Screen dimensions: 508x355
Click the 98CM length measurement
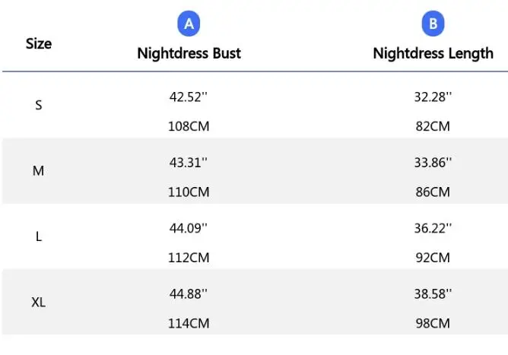coord(433,323)
